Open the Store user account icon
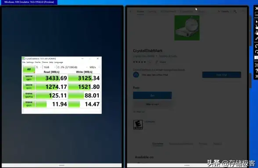This screenshot has width=258, height=168. pos(235,11)
